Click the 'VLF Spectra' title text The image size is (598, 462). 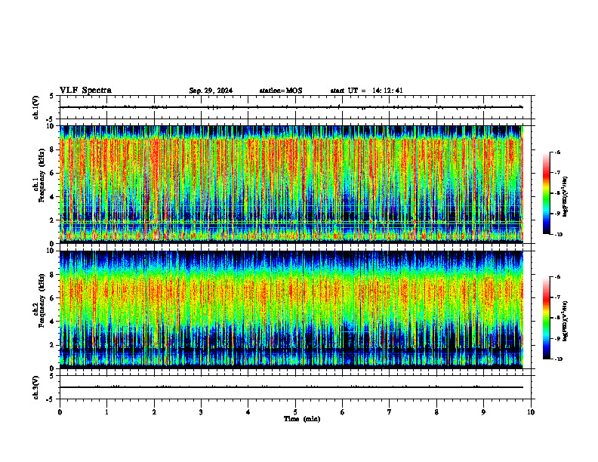coord(85,91)
